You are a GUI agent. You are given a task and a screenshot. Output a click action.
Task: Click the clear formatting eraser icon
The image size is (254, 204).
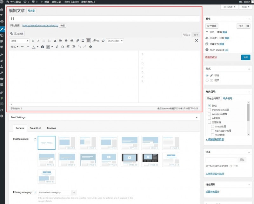point(57,47)
